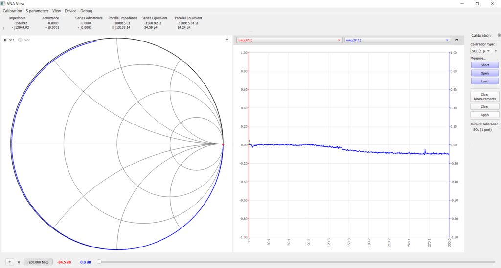Open the mag(S11) trace dropdown
The image size is (501, 268).
tap(397, 40)
